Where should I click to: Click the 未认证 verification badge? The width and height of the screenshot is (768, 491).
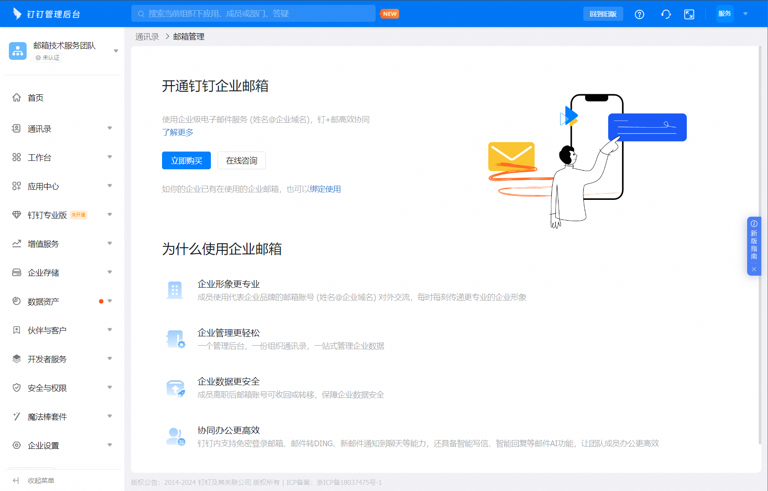48,58
